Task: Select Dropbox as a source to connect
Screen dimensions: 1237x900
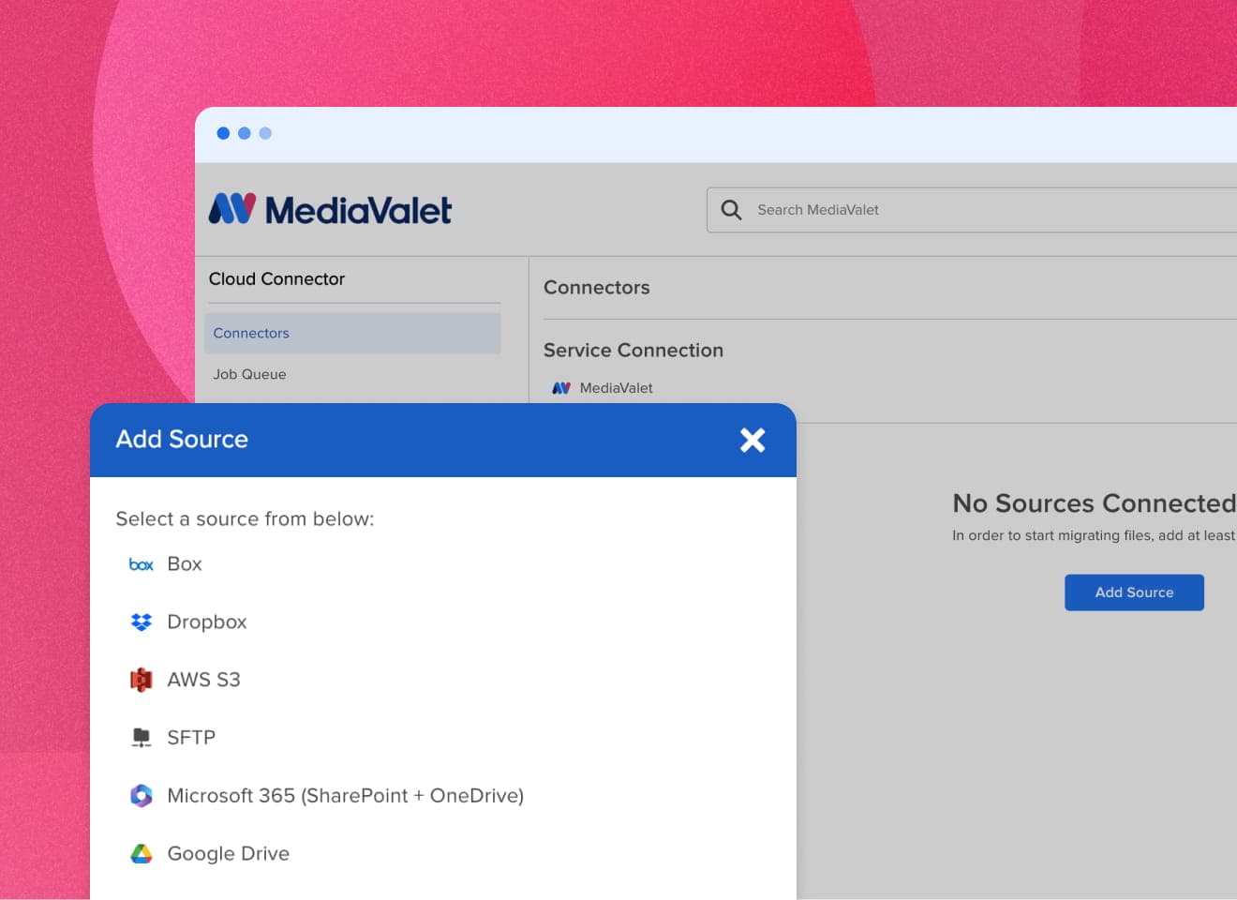Action: click(x=206, y=622)
